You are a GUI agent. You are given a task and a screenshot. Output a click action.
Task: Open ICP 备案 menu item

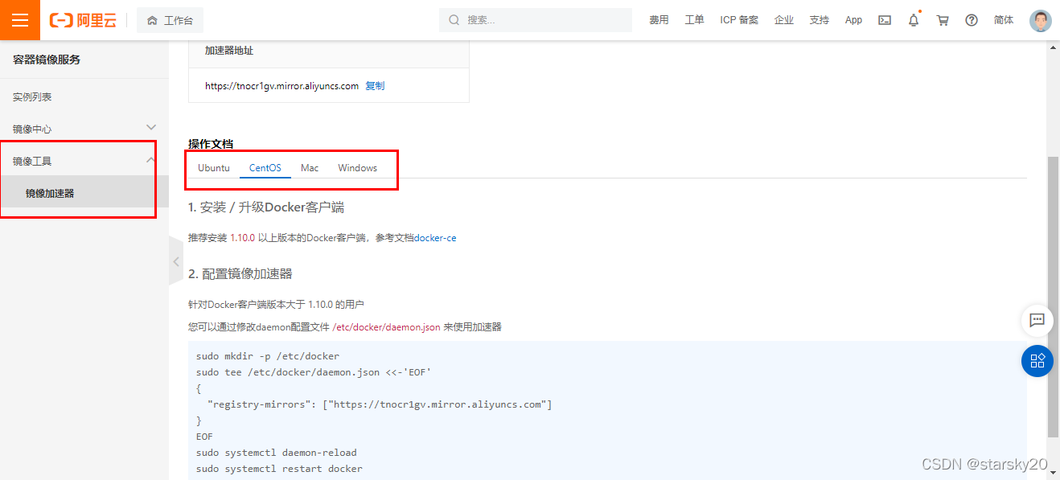pos(739,20)
